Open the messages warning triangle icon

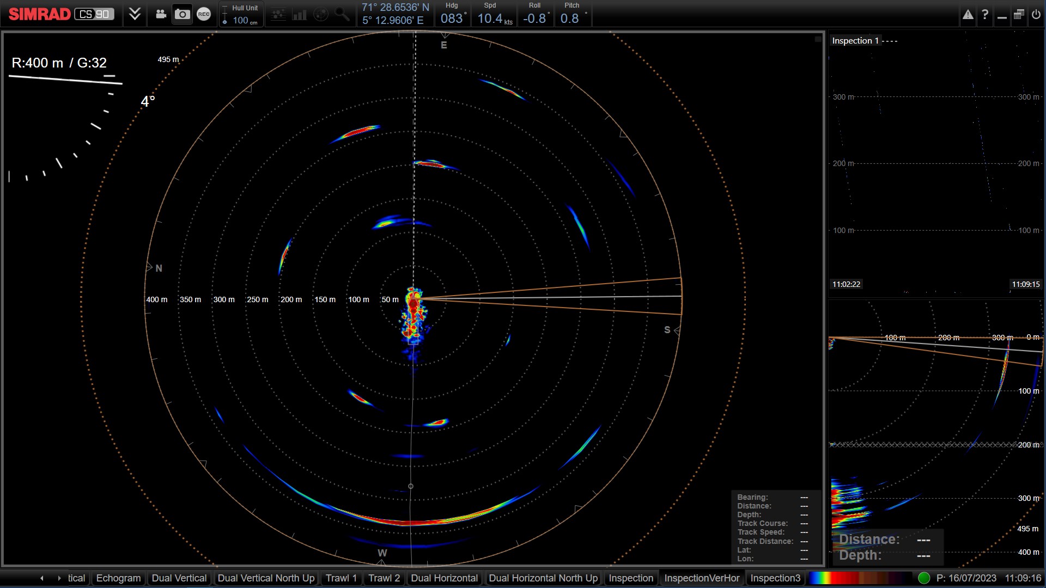968,15
